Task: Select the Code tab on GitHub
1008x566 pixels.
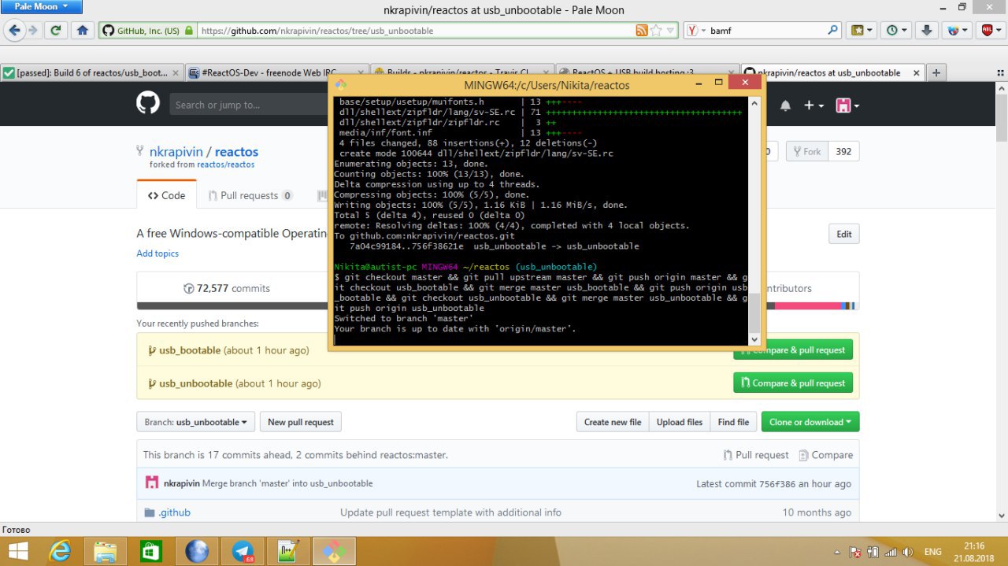Action: [x=166, y=195]
